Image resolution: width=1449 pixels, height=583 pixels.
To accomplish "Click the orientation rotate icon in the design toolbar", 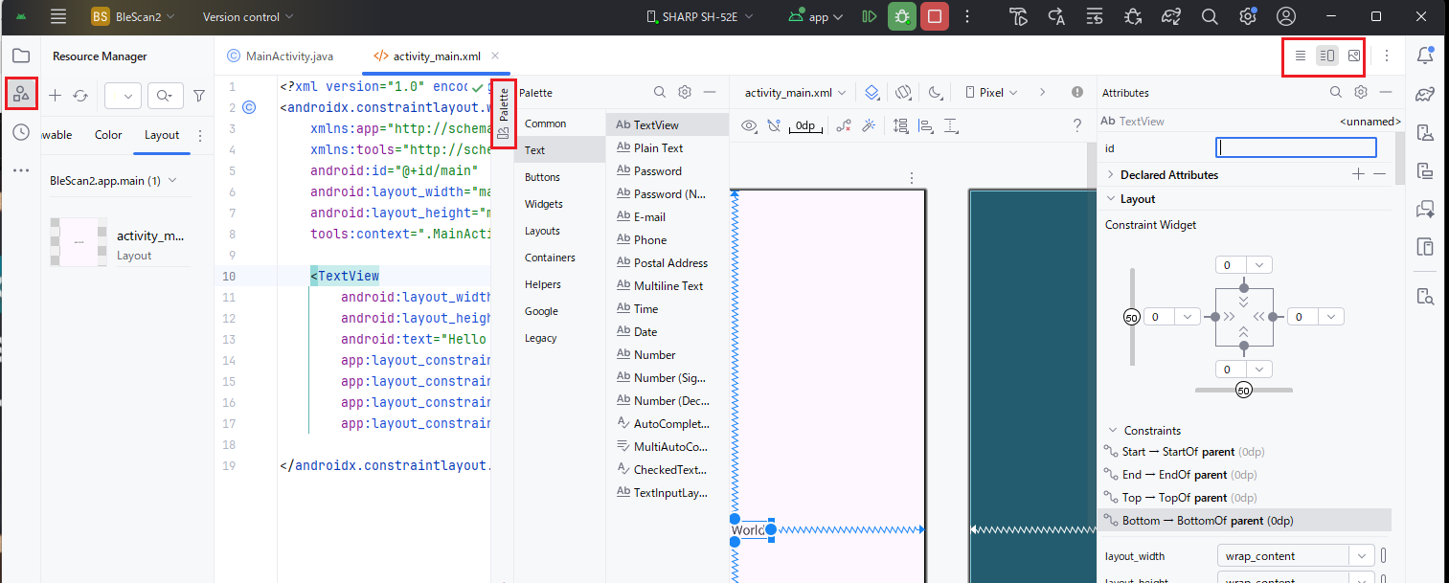I will click(902, 93).
